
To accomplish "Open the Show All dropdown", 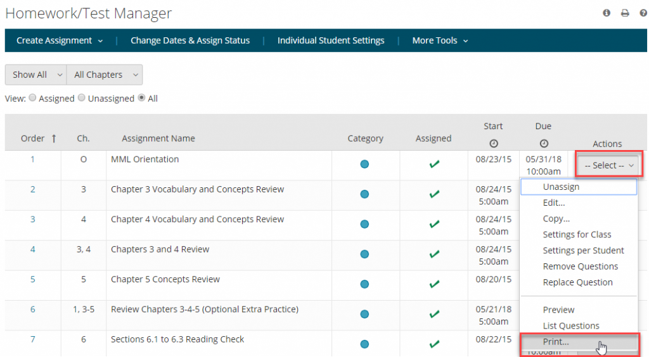I will [35, 75].
